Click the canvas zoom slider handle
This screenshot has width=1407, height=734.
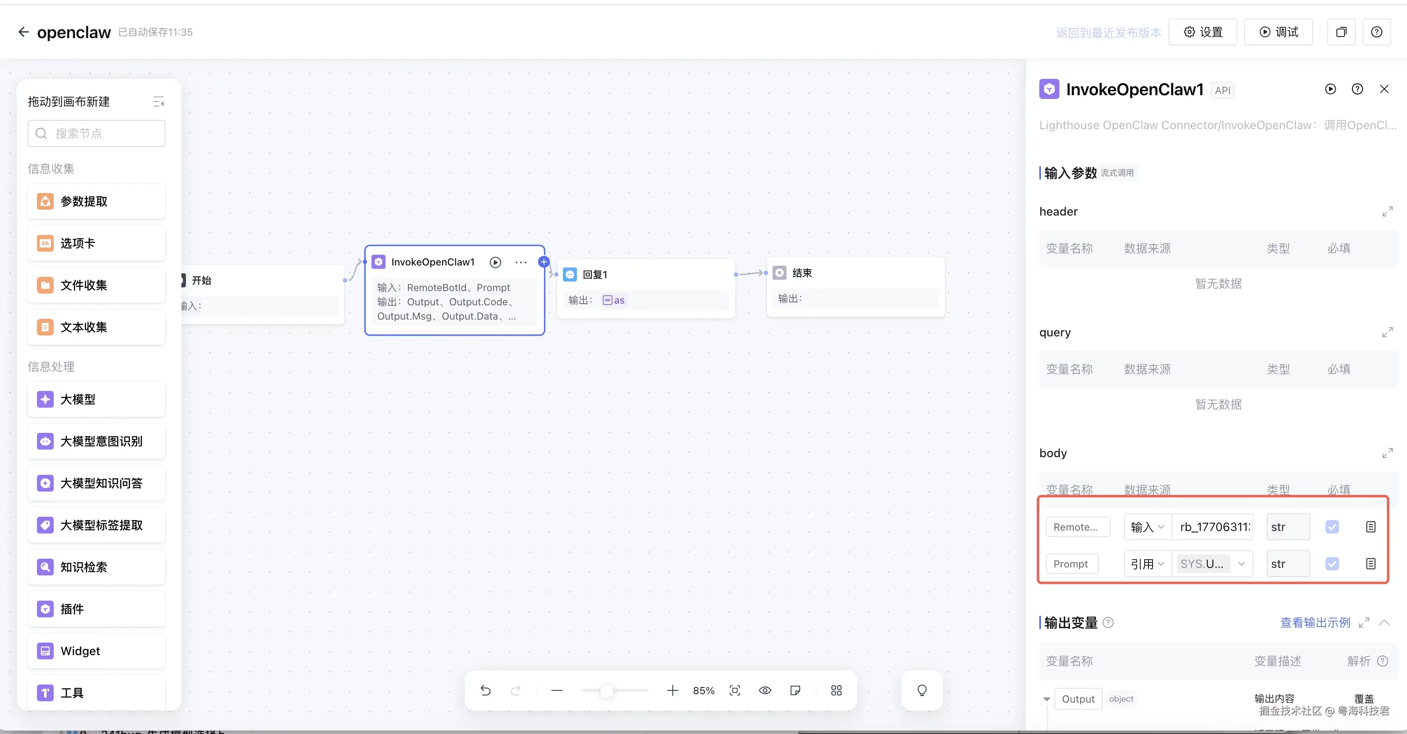point(606,691)
